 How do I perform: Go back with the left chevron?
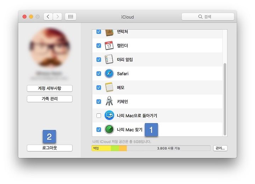[x=48, y=17]
